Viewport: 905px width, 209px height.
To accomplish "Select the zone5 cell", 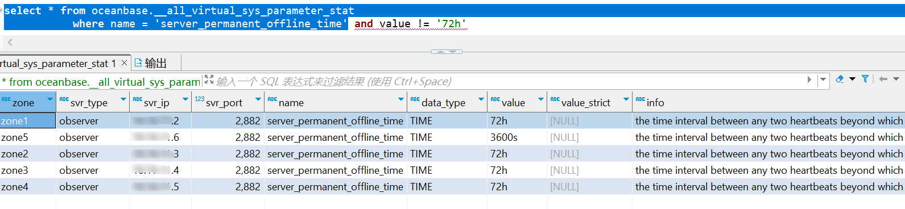I will (28, 137).
